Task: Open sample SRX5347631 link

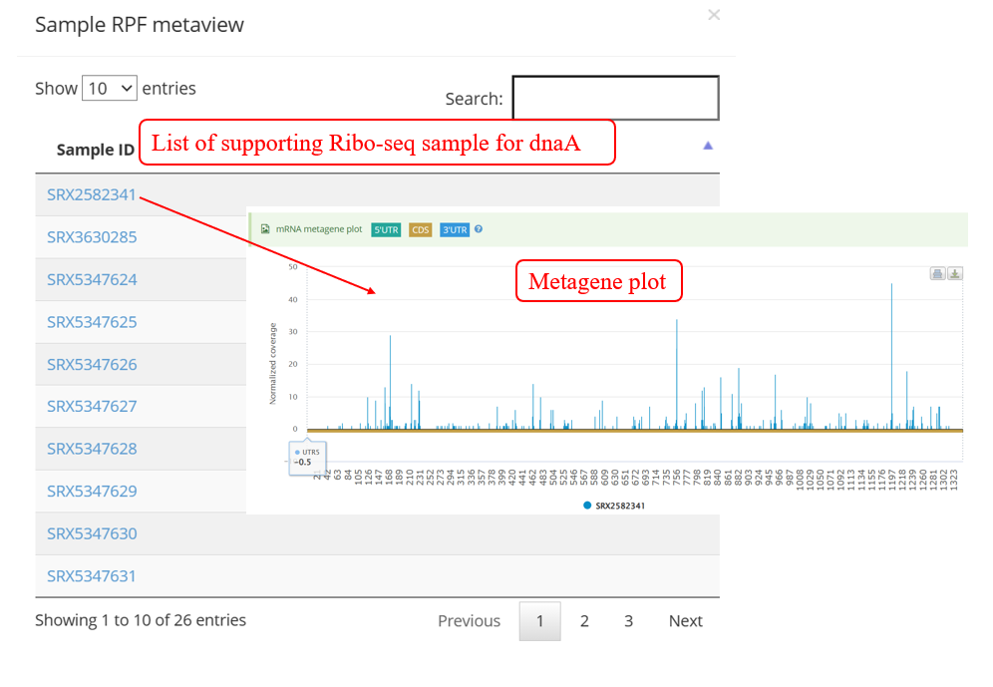Action: click(92, 576)
